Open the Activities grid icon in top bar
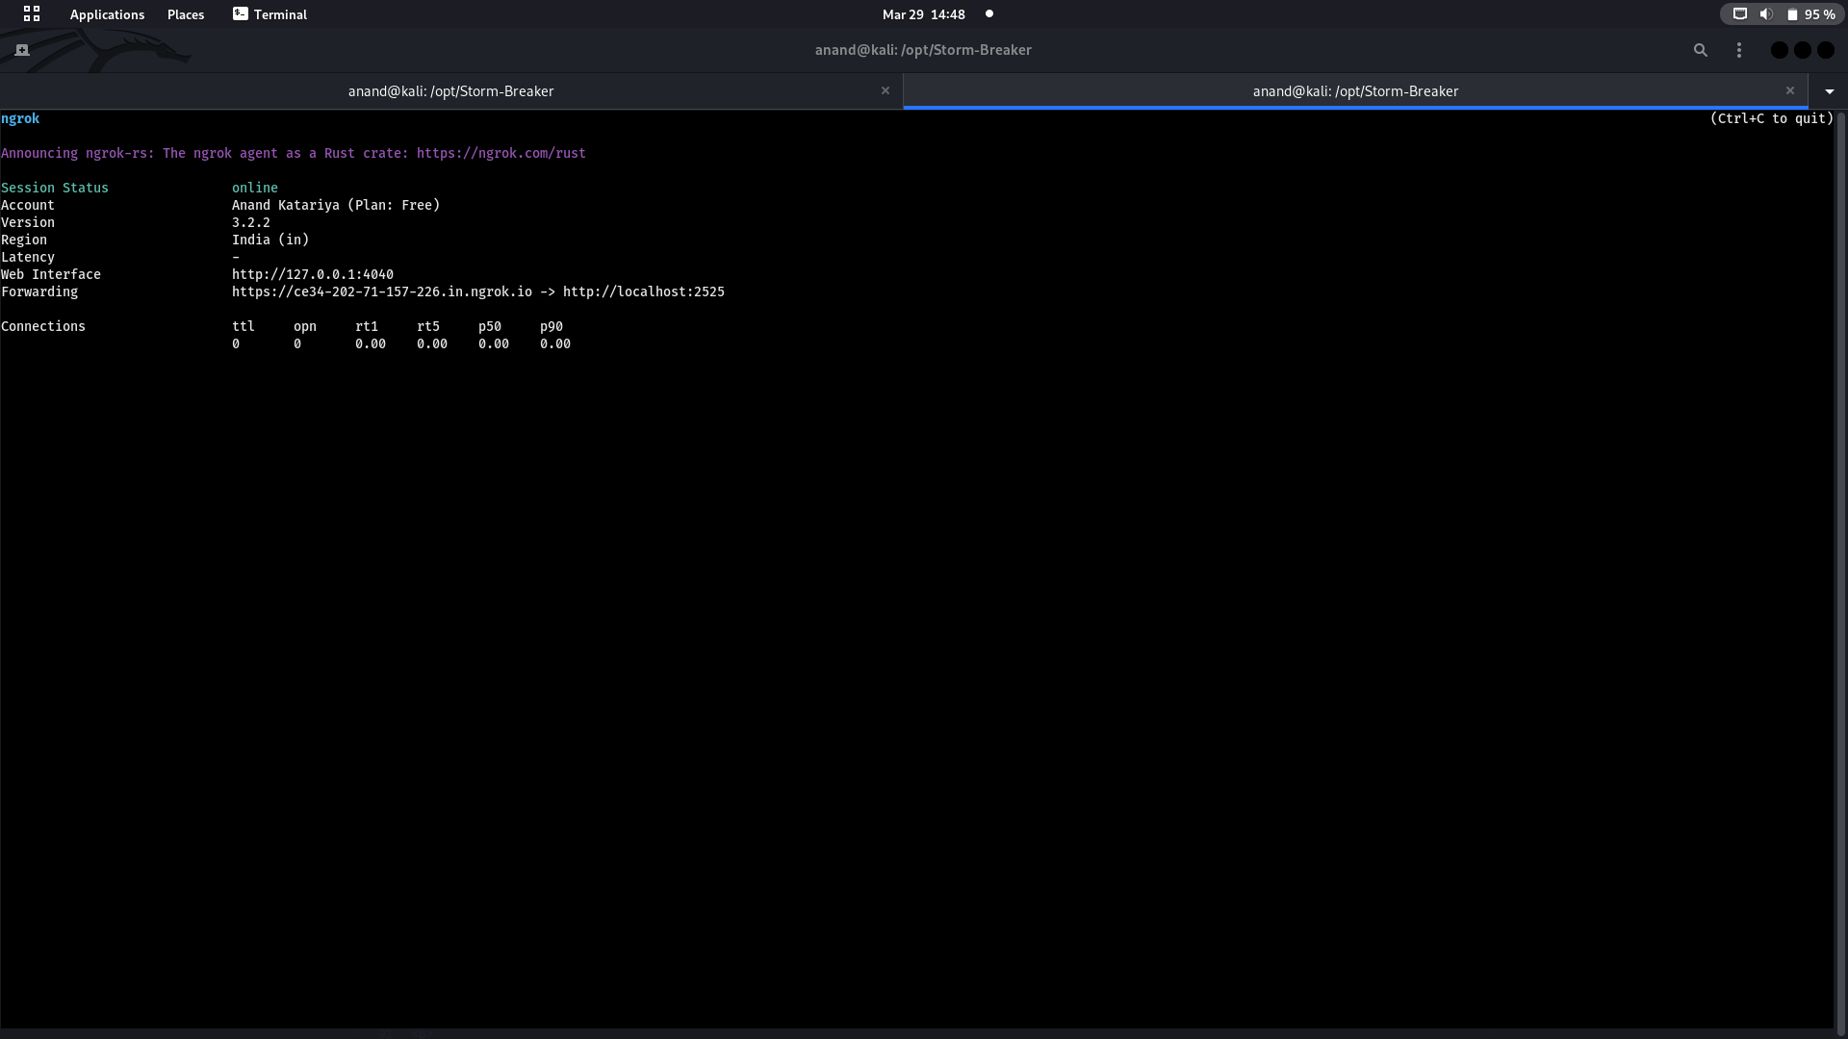Image resolution: width=1848 pixels, height=1039 pixels. (32, 14)
